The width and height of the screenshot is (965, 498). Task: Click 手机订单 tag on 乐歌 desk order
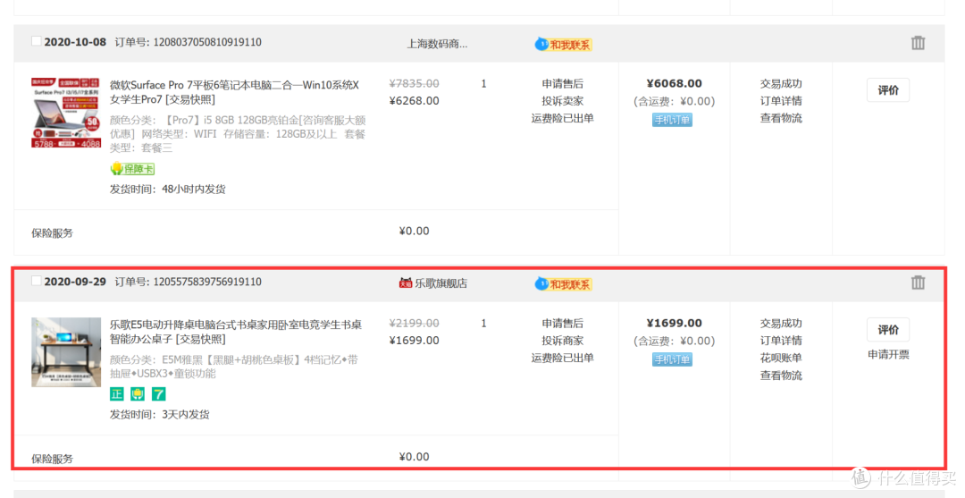tap(672, 359)
